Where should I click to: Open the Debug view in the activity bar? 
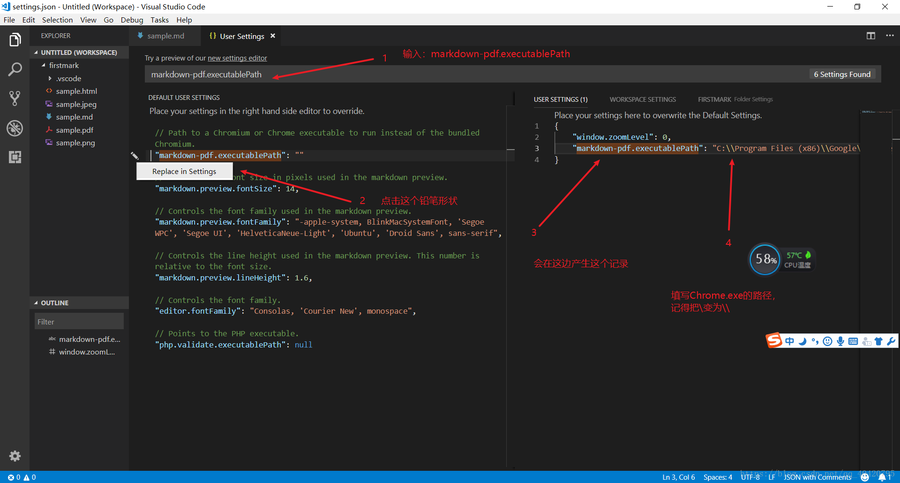click(15, 128)
